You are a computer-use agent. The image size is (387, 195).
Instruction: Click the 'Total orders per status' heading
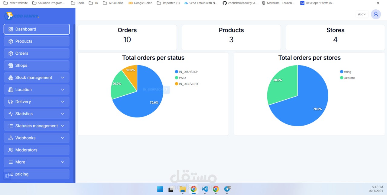[x=153, y=58]
